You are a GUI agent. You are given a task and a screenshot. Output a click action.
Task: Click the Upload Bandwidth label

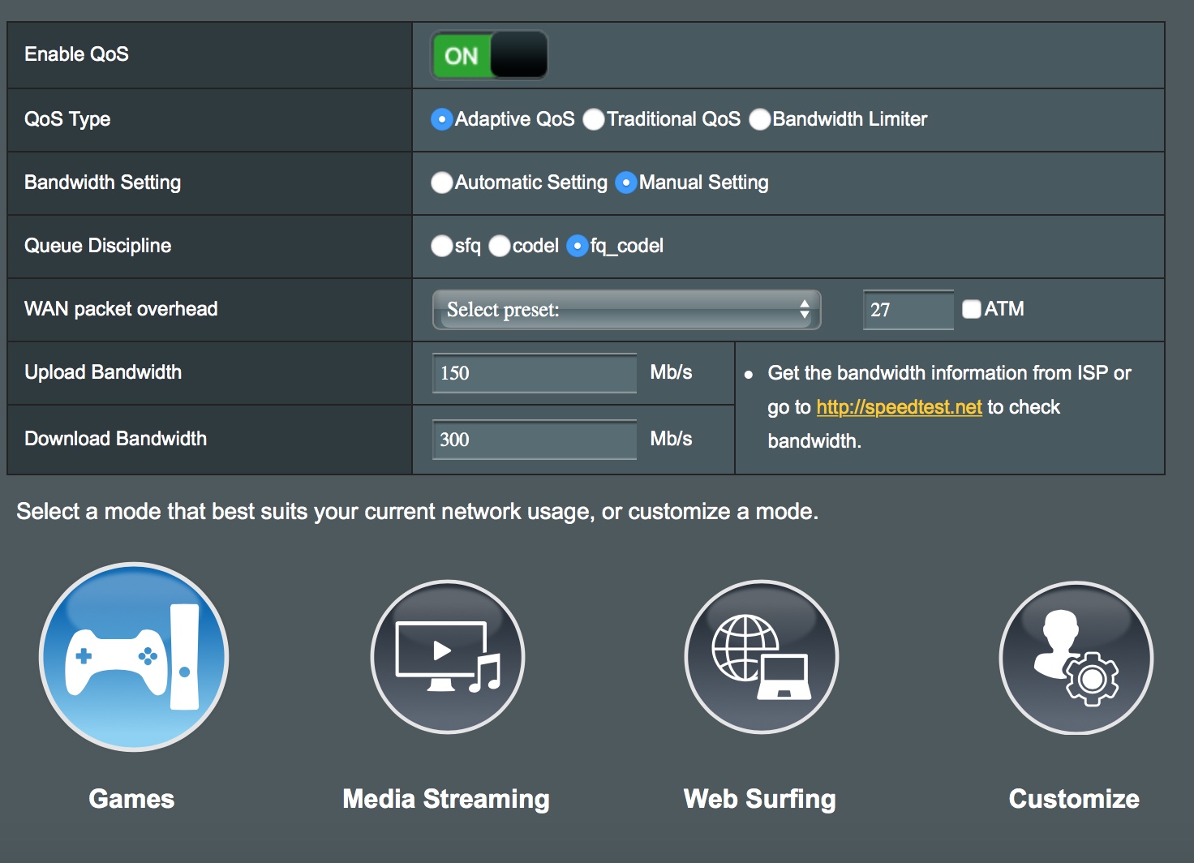click(x=103, y=372)
